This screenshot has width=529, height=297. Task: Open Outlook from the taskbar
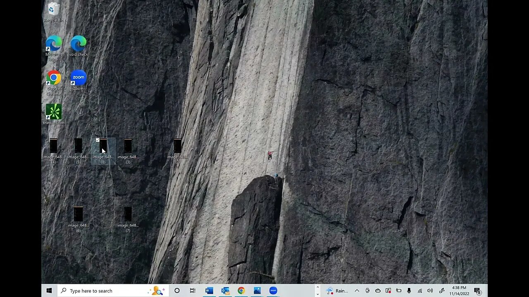(225, 291)
